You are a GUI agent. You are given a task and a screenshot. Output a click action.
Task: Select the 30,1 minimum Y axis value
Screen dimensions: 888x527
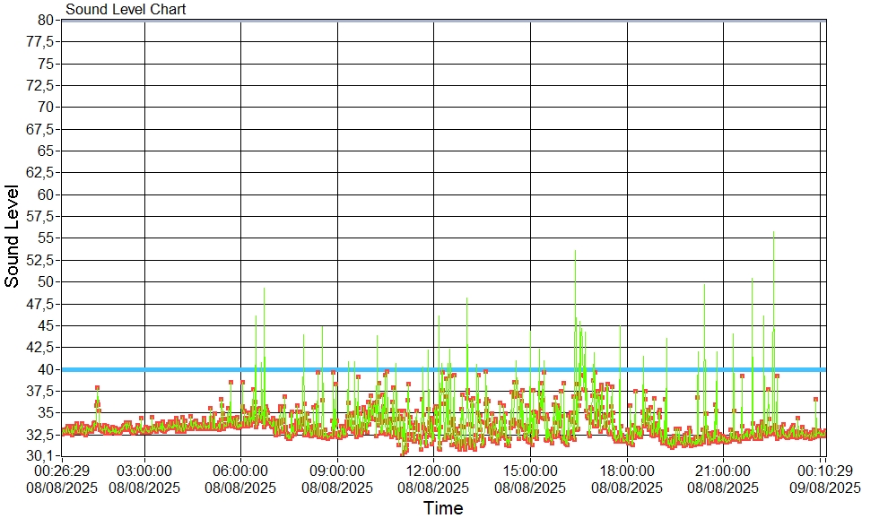(x=42, y=456)
